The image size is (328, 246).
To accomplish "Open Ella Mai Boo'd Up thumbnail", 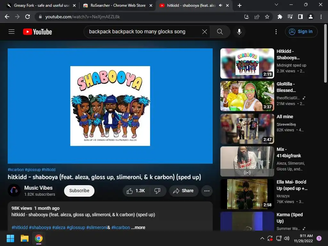I will 247,194.
